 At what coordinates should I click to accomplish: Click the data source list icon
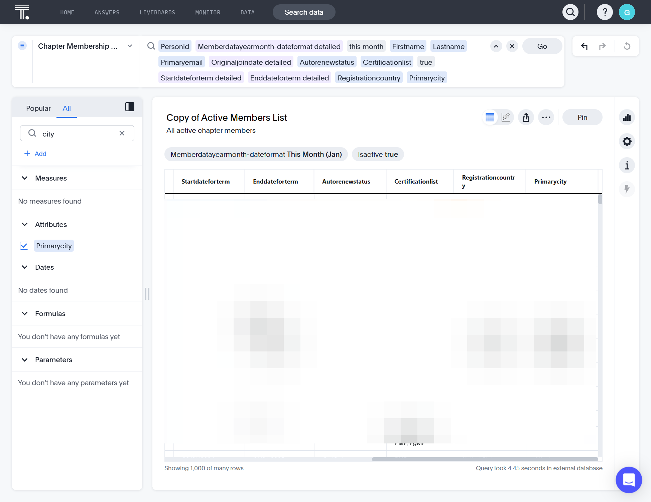pyautogui.click(x=22, y=46)
